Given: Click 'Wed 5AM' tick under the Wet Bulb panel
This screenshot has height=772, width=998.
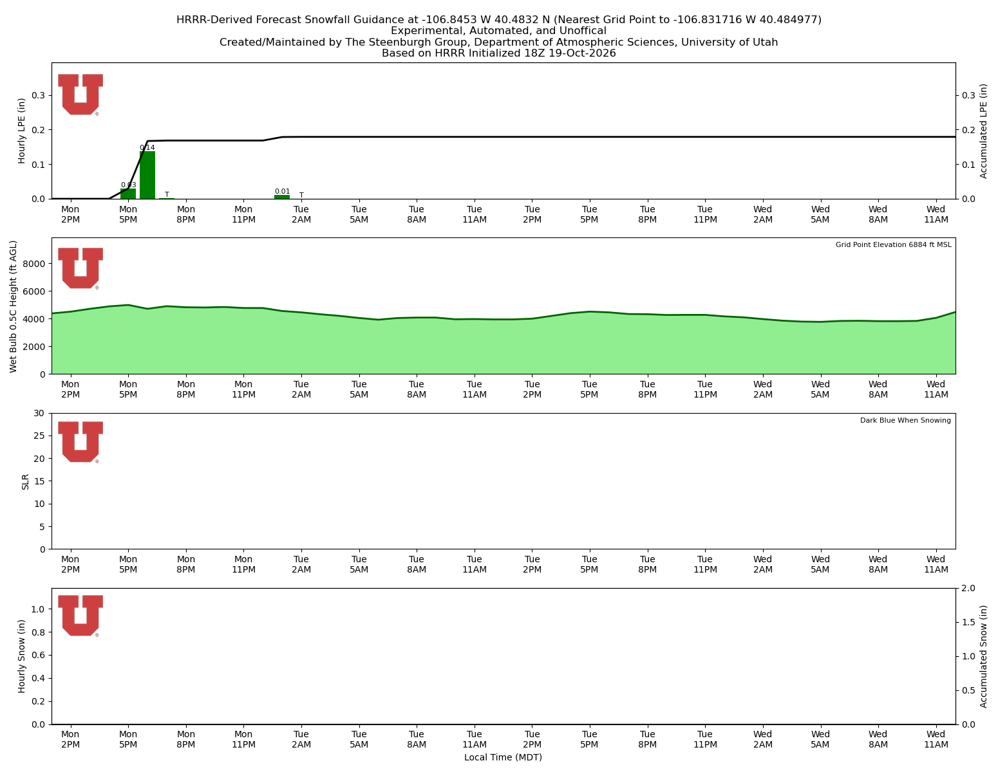Looking at the screenshot, I should pyautogui.click(x=820, y=389).
